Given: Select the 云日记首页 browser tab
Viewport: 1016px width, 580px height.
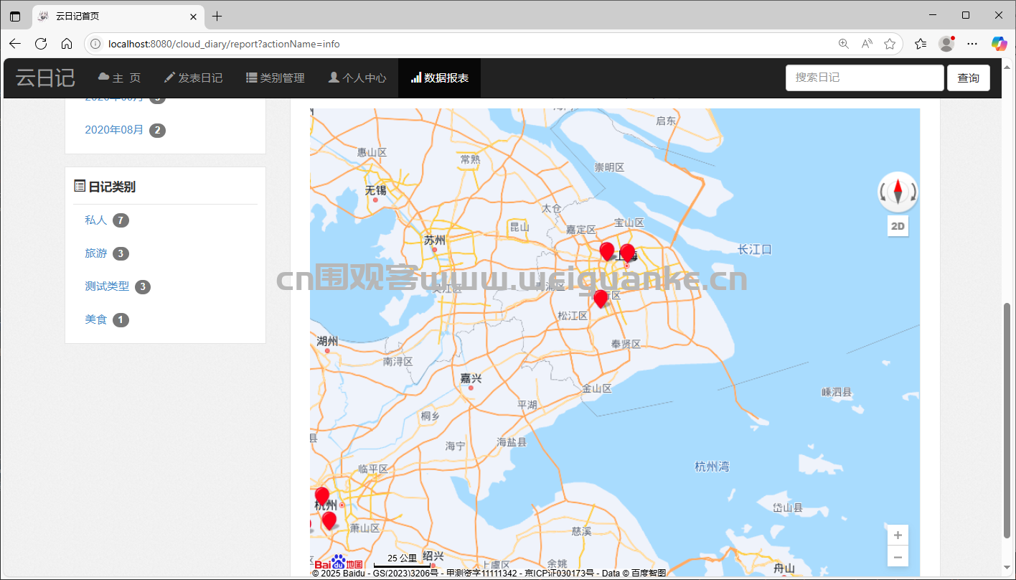Looking at the screenshot, I should [x=118, y=16].
